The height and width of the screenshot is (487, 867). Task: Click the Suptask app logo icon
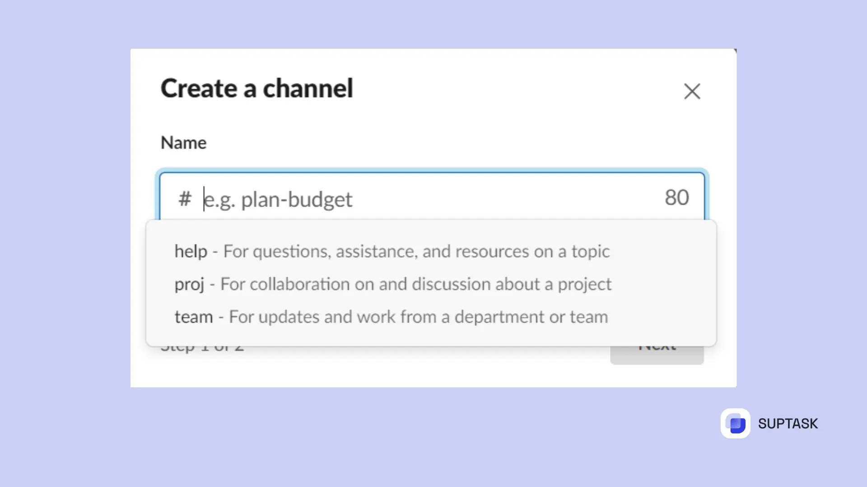point(735,424)
